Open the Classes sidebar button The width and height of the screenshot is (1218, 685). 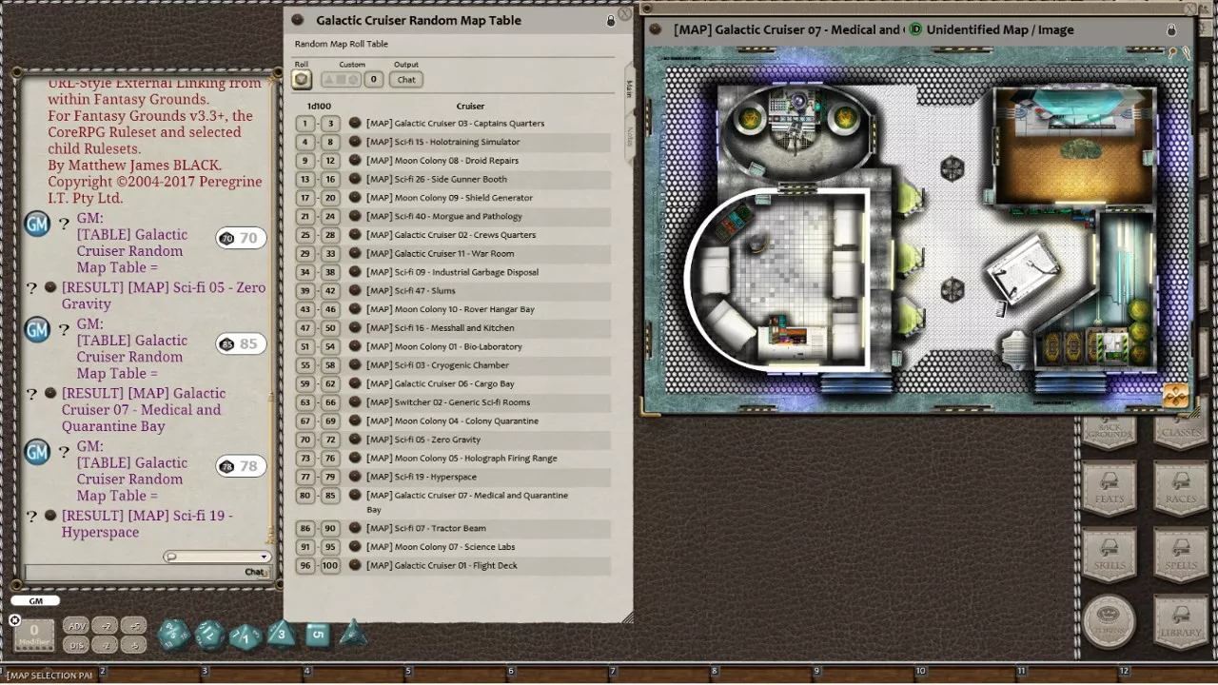1181,434
